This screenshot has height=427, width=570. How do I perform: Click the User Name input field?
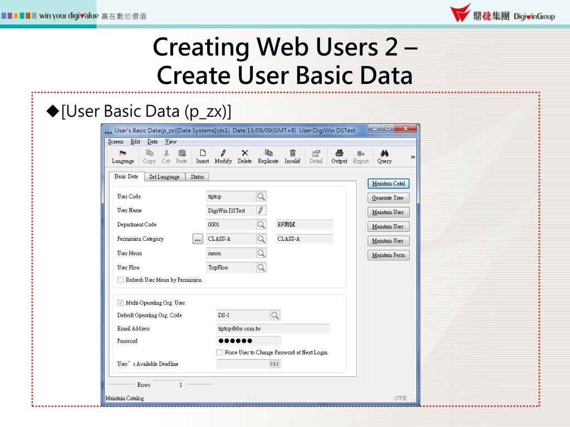231,211
